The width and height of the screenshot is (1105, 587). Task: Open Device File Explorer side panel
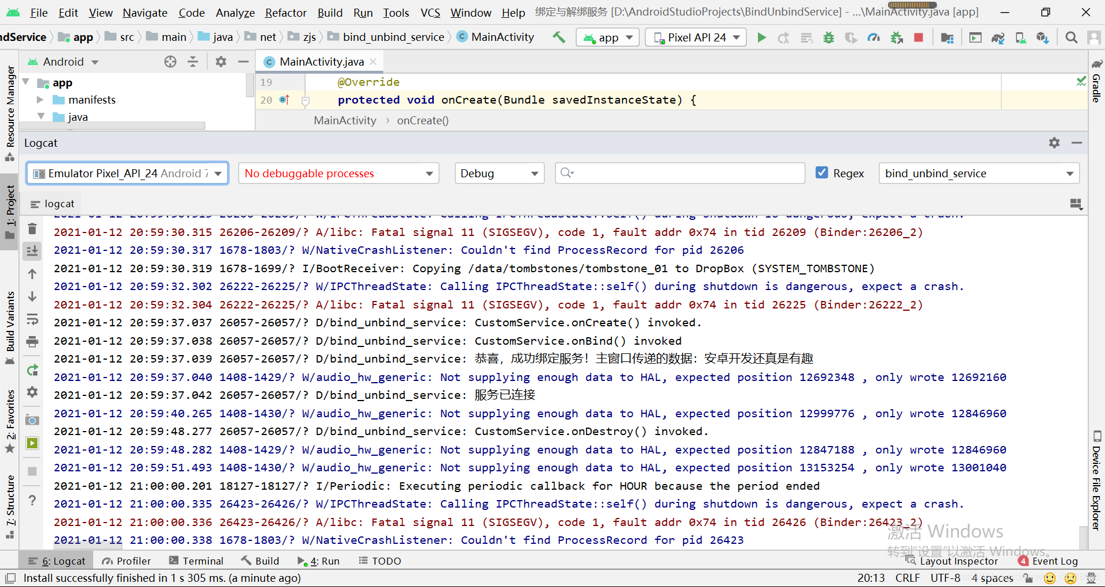coord(1096,481)
